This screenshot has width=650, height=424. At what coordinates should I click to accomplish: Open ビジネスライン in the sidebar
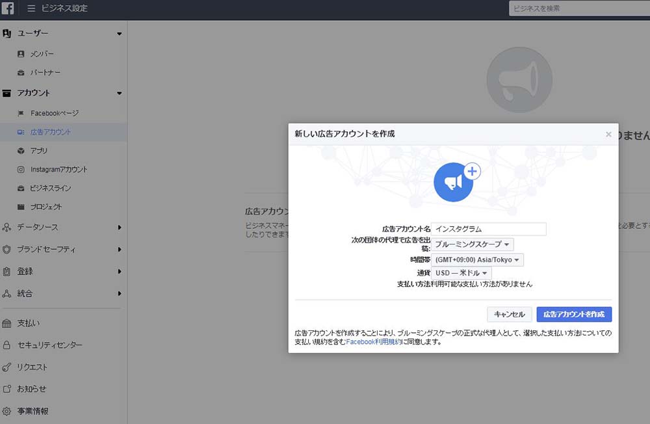click(50, 189)
